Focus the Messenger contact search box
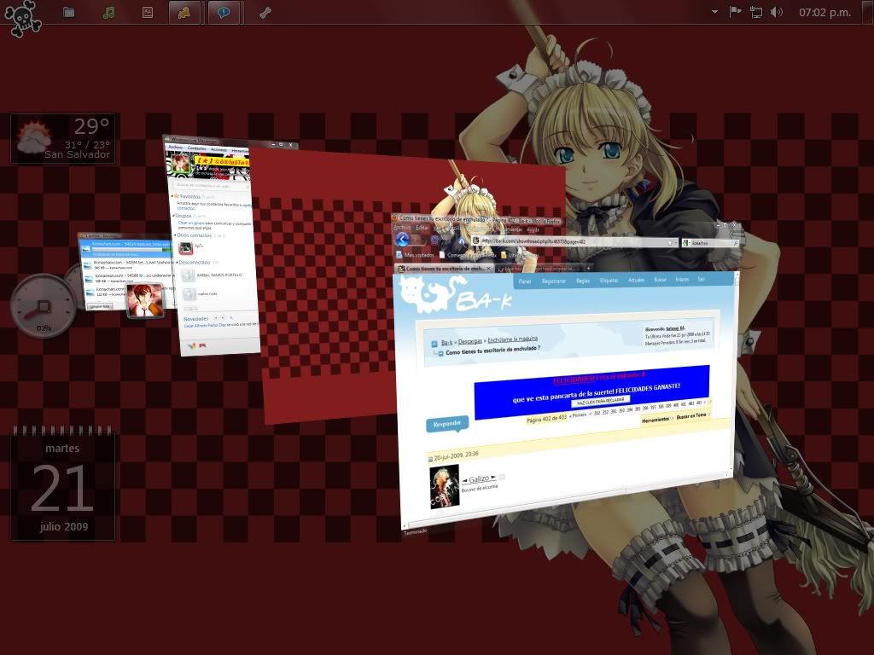This screenshot has height=655, width=874. pyautogui.click(x=212, y=185)
